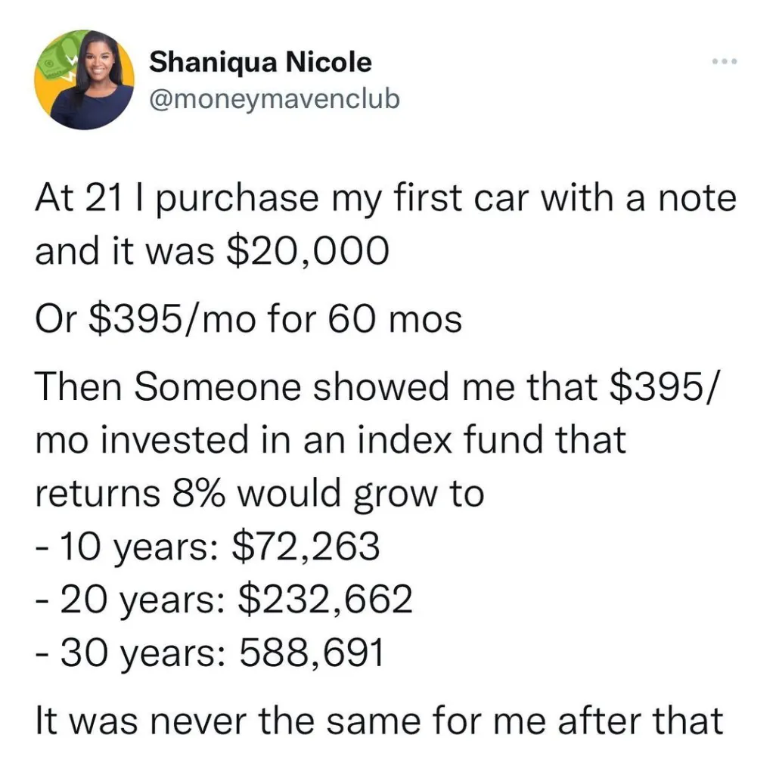Click the line starting 'At 21 I purchase'
Image resolution: width=776 pixels, height=772 pixels.
coord(384,200)
